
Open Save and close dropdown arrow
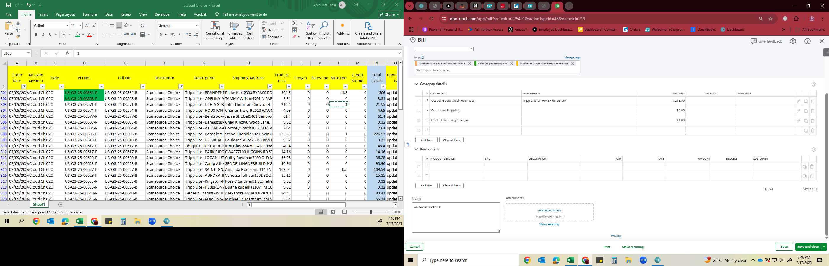[824, 247]
